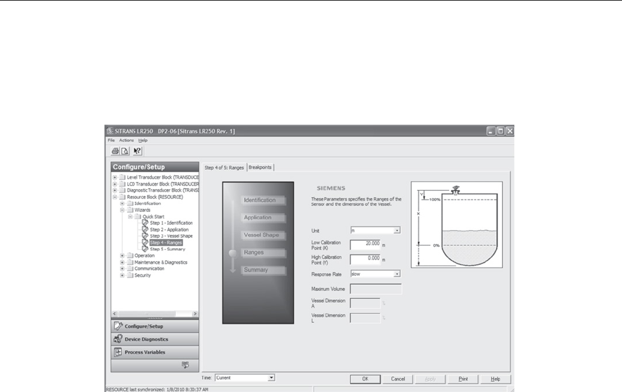The width and height of the screenshot is (622, 392).
Task: Click the Step 3 - Vessel Shape wizard icon
Action: pyautogui.click(x=145, y=236)
